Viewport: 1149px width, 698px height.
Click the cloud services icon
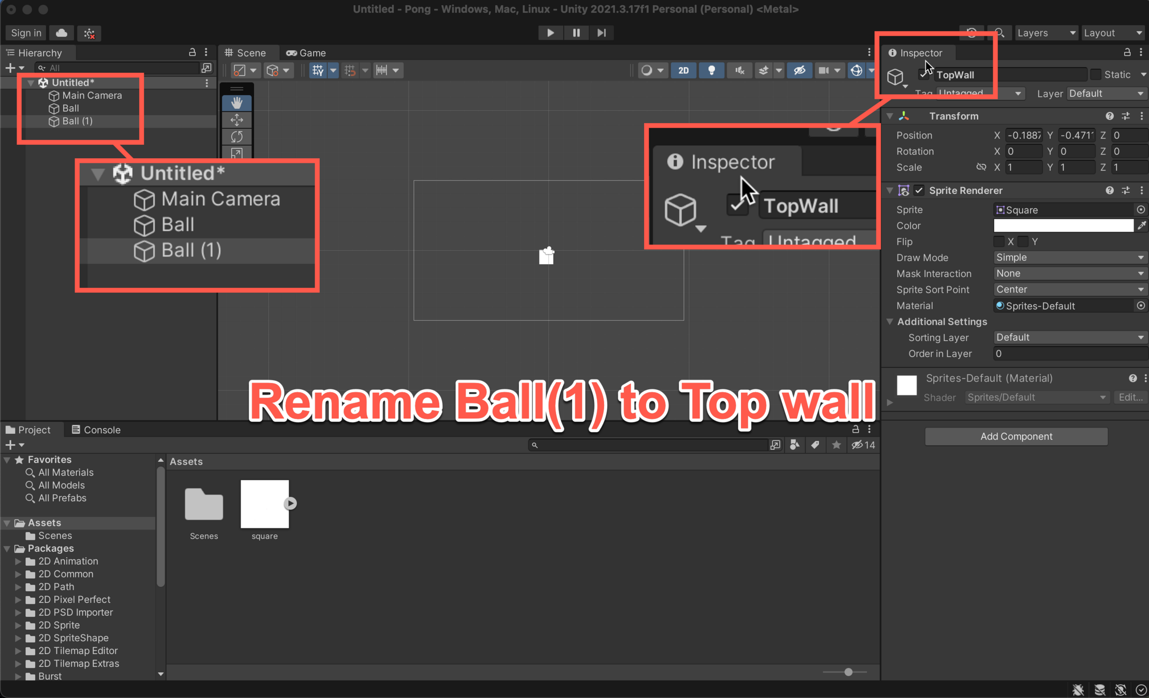coord(61,33)
